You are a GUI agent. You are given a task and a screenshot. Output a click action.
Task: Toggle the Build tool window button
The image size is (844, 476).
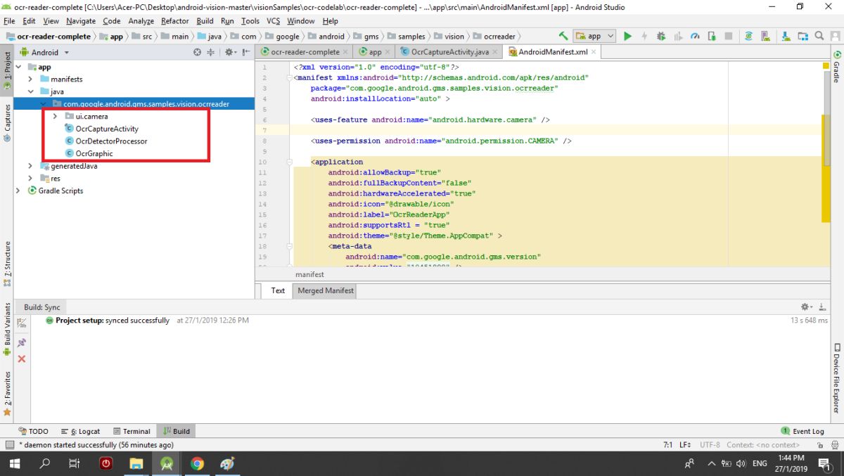point(176,431)
